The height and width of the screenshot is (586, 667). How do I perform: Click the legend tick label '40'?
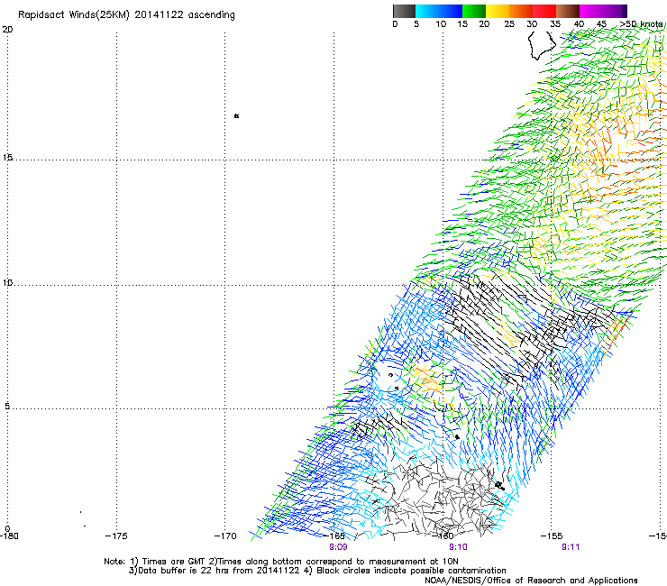(579, 24)
